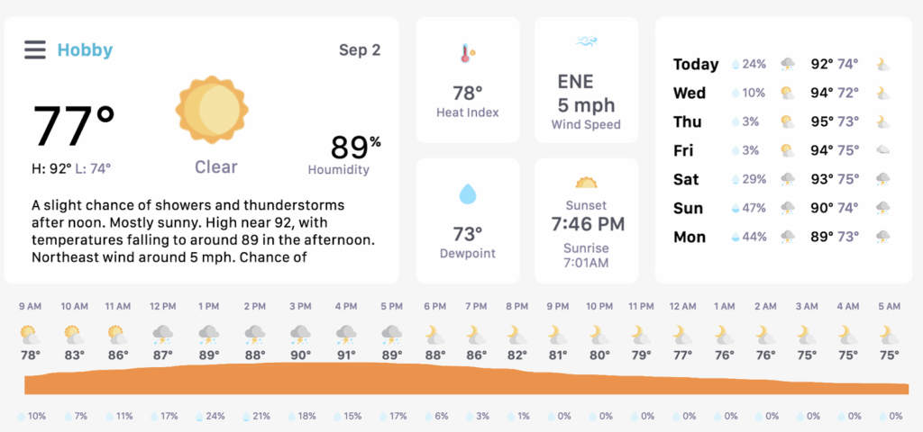Click the 24% rain chance under 1 PM
The image size is (923, 432).
[x=209, y=416]
